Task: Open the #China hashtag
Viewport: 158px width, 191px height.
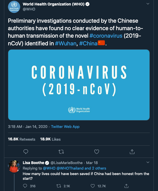Action: (x=88, y=43)
